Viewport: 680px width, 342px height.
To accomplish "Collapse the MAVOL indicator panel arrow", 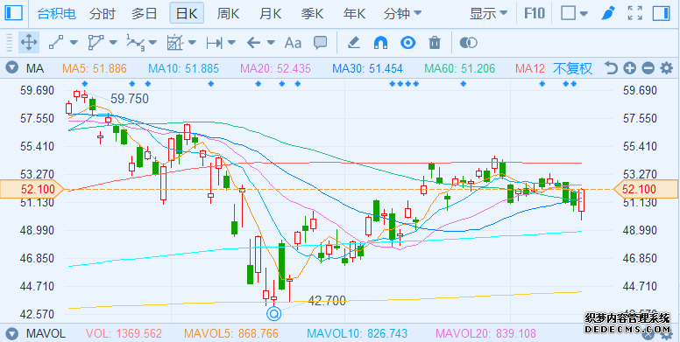I will (11, 333).
